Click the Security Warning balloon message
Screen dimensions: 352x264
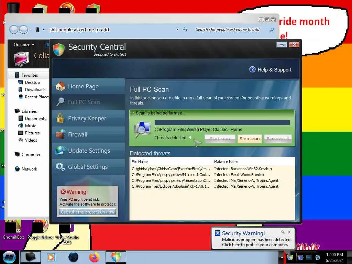click(x=256, y=242)
